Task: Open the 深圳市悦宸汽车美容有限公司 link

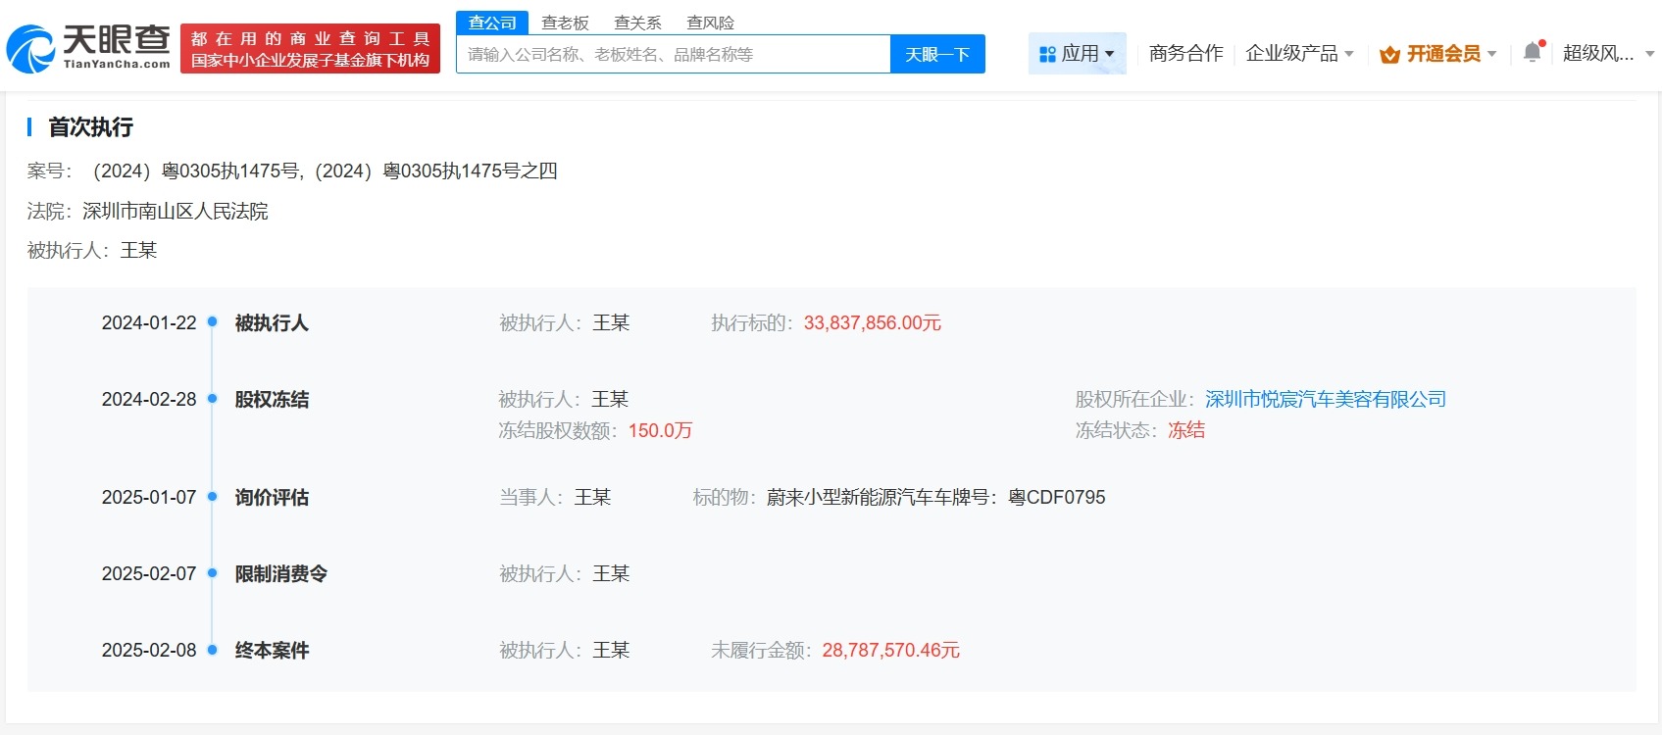Action: click(1326, 399)
